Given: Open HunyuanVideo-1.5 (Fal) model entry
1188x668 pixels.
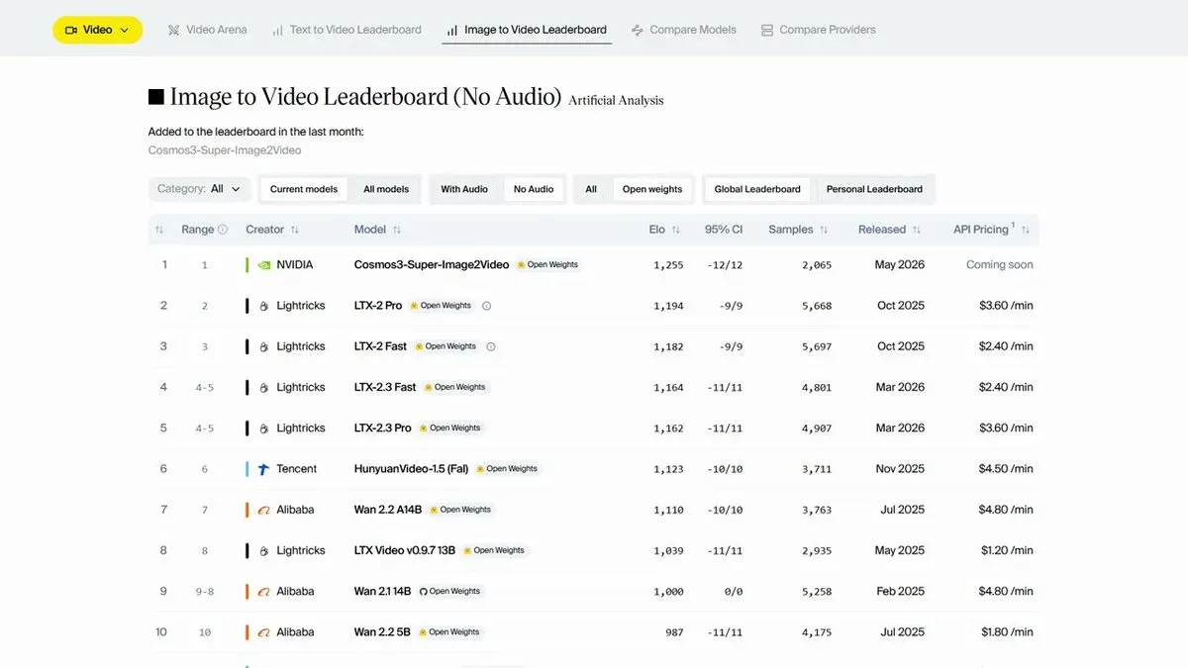Looking at the screenshot, I should pos(411,469).
